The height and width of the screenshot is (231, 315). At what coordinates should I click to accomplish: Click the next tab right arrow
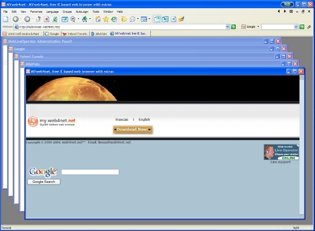point(284,12)
